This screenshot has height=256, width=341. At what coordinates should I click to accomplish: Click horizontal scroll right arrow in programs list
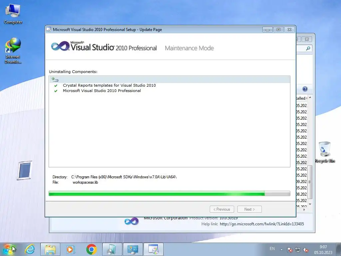pos(304,210)
